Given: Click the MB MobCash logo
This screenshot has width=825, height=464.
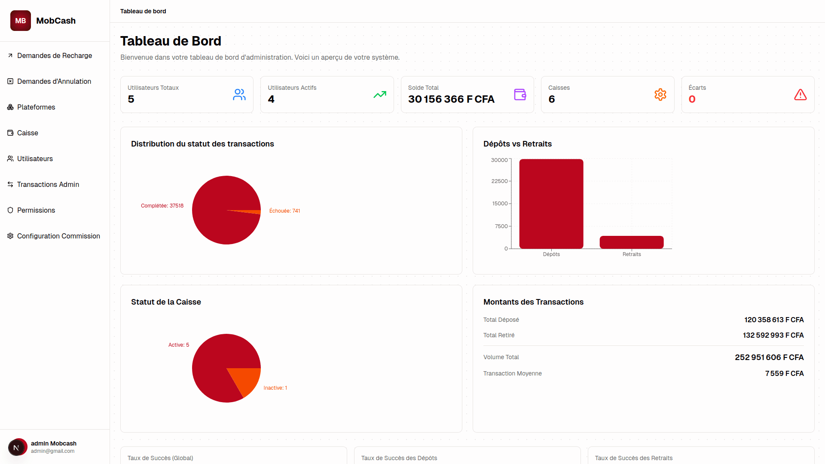Looking at the screenshot, I should [x=43, y=20].
